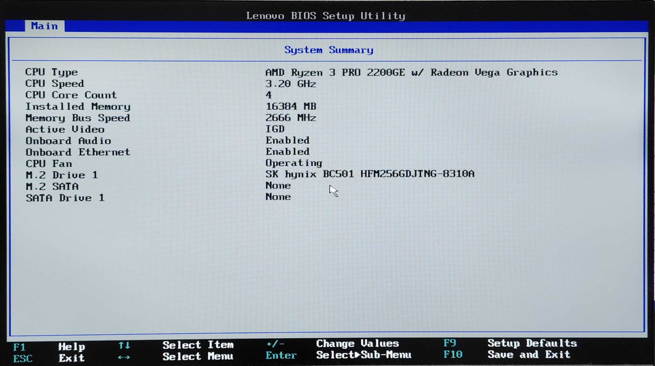Click the Help label in footer
The image size is (655, 366).
(x=71, y=347)
